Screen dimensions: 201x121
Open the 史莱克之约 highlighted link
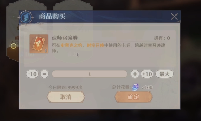pos(71,45)
